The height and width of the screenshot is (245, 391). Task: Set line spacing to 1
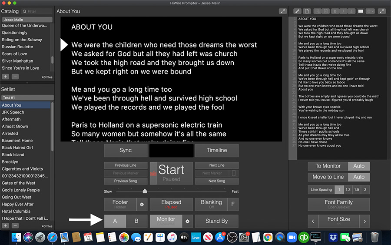[339, 190]
